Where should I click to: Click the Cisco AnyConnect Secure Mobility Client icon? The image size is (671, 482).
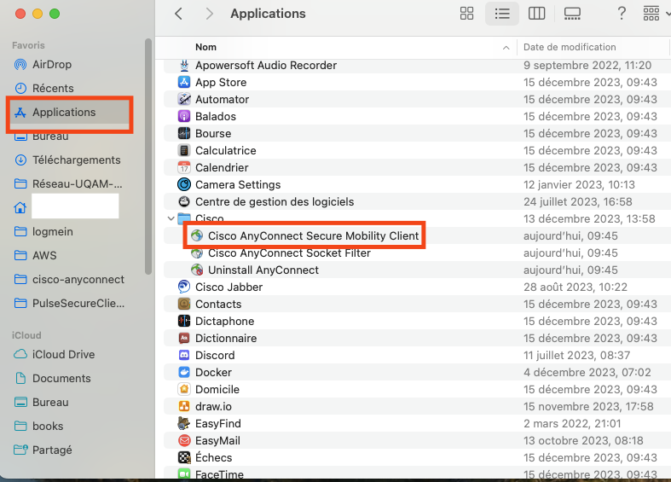(x=197, y=235)
